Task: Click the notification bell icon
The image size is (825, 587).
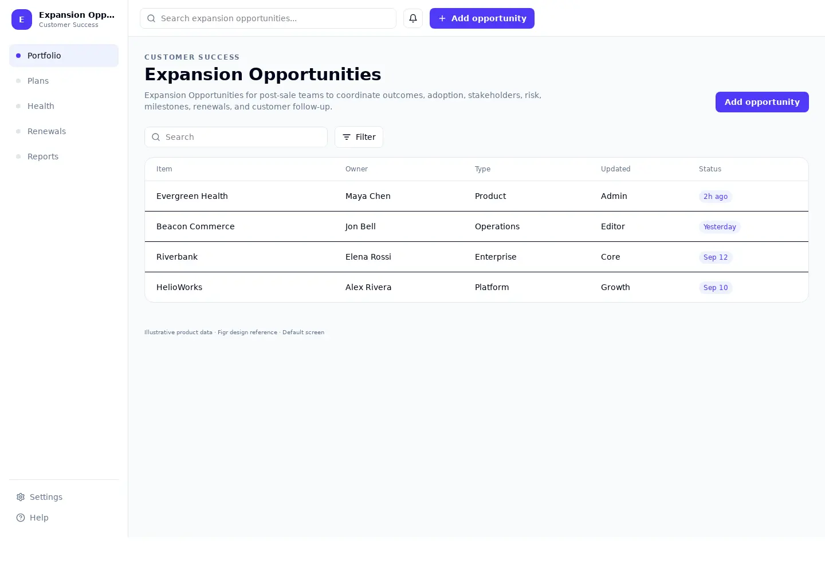Action: click(x=413, y=18)
